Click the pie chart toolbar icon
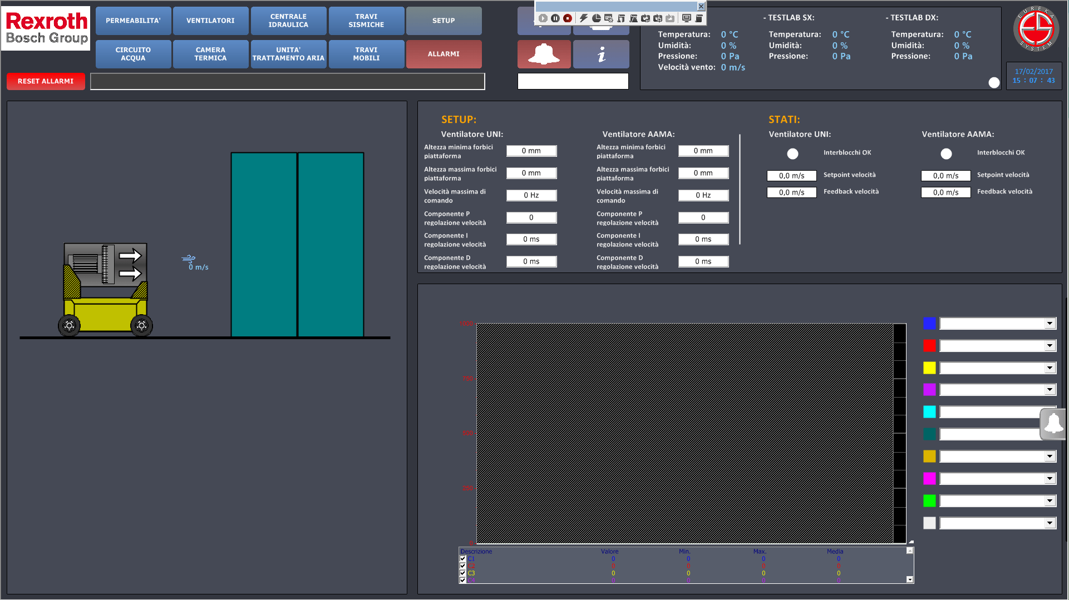The image size is (1069, 600). [x=596, y=18]
